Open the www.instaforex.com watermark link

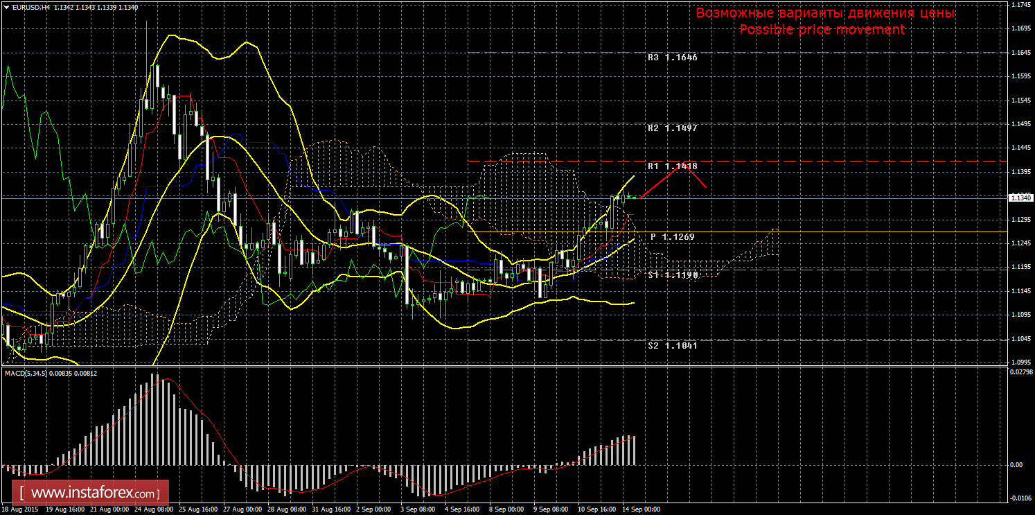pos(94,494)
